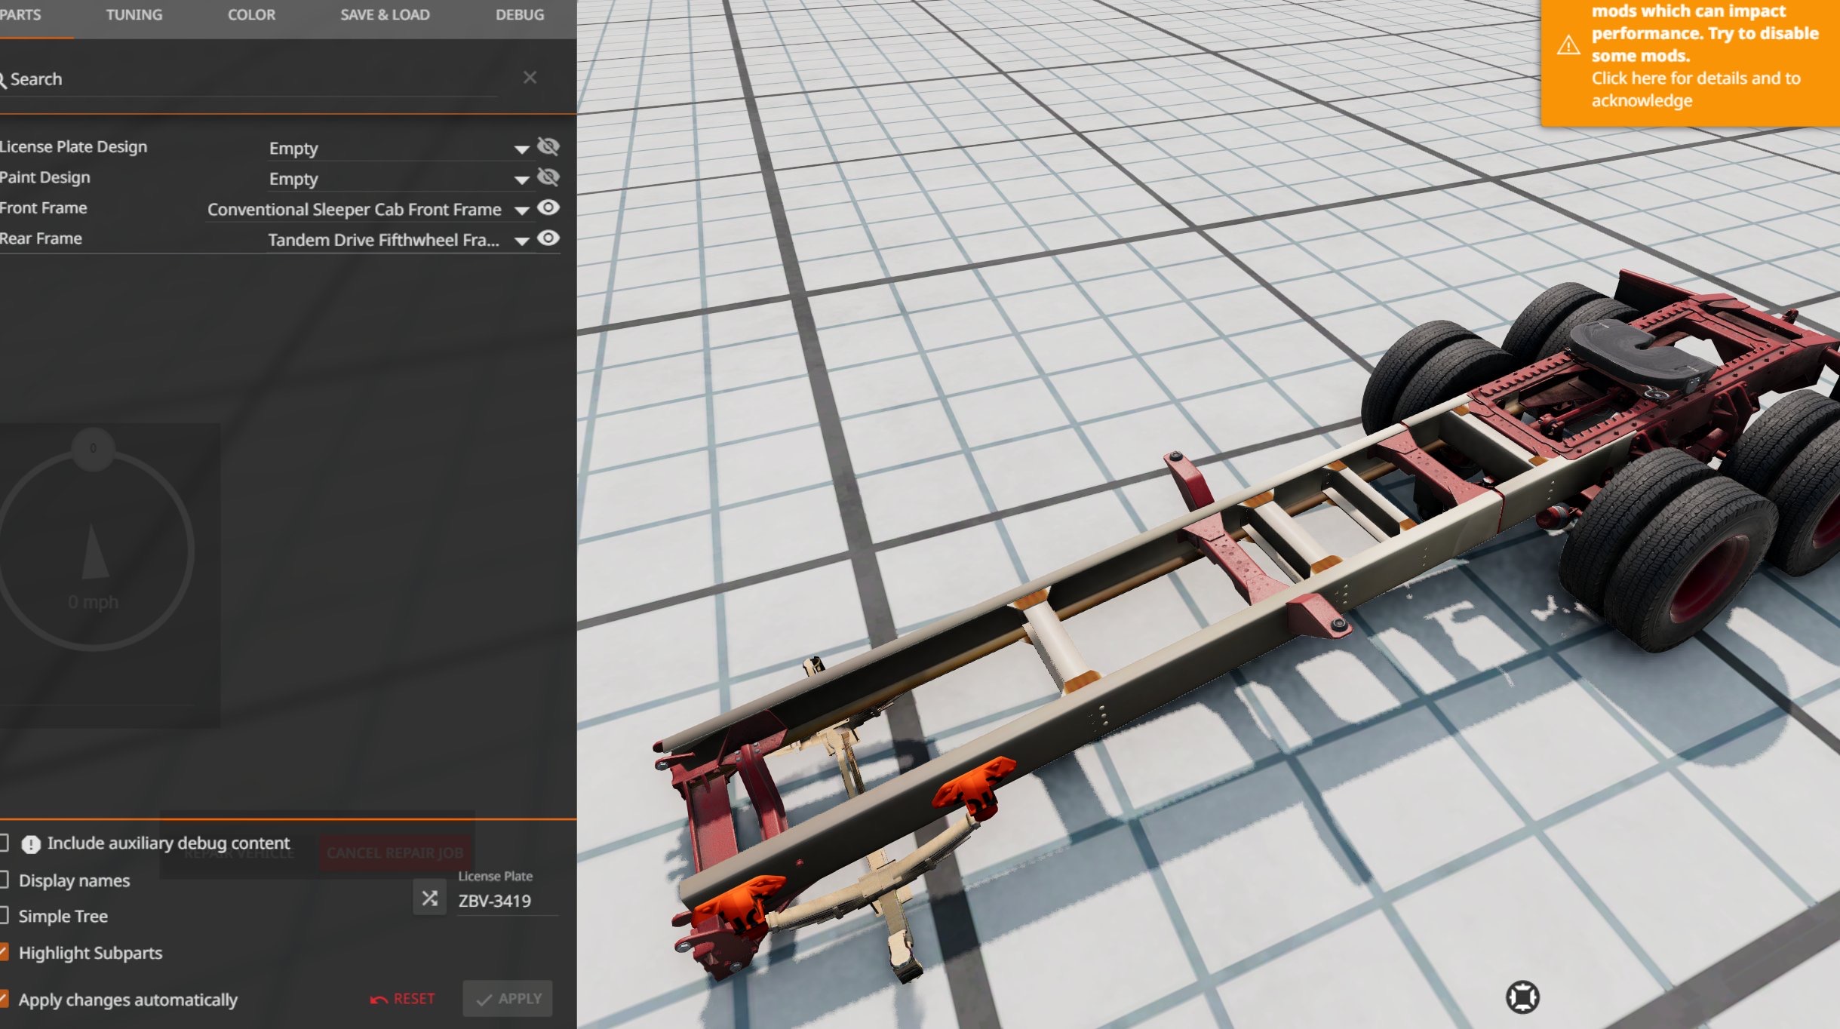Clear the search with the X icon

point(530,78)
